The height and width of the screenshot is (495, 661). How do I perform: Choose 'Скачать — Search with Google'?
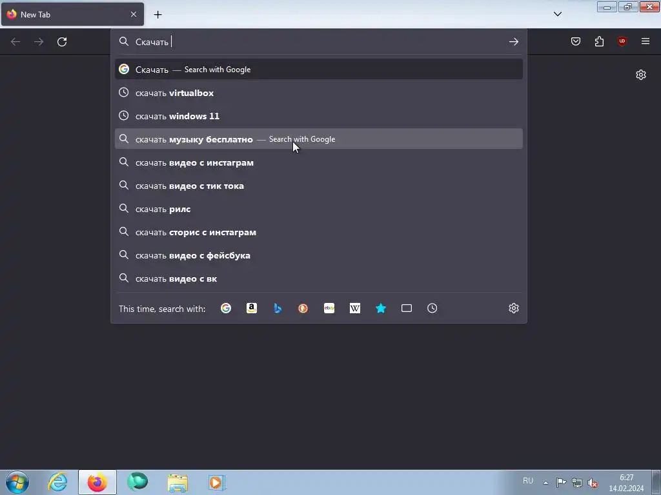click(x=319, y=70)
